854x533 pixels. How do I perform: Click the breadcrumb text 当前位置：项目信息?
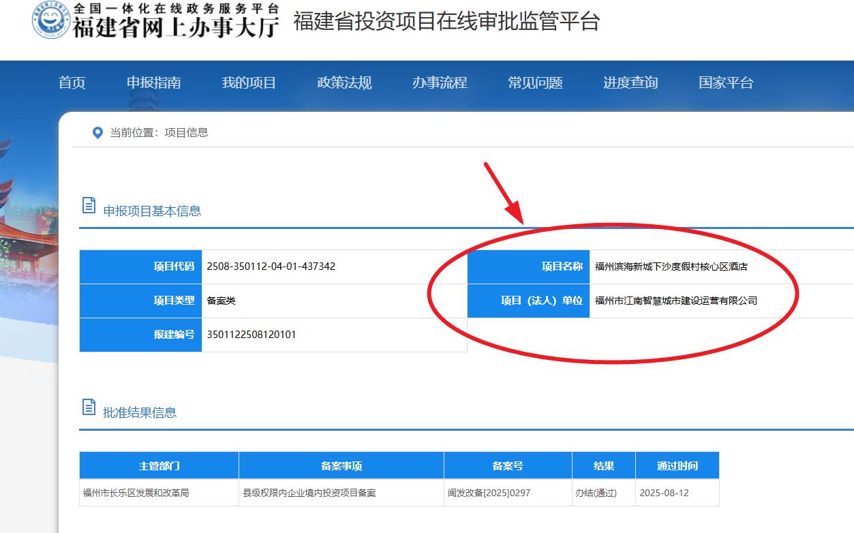click(159, 133)
